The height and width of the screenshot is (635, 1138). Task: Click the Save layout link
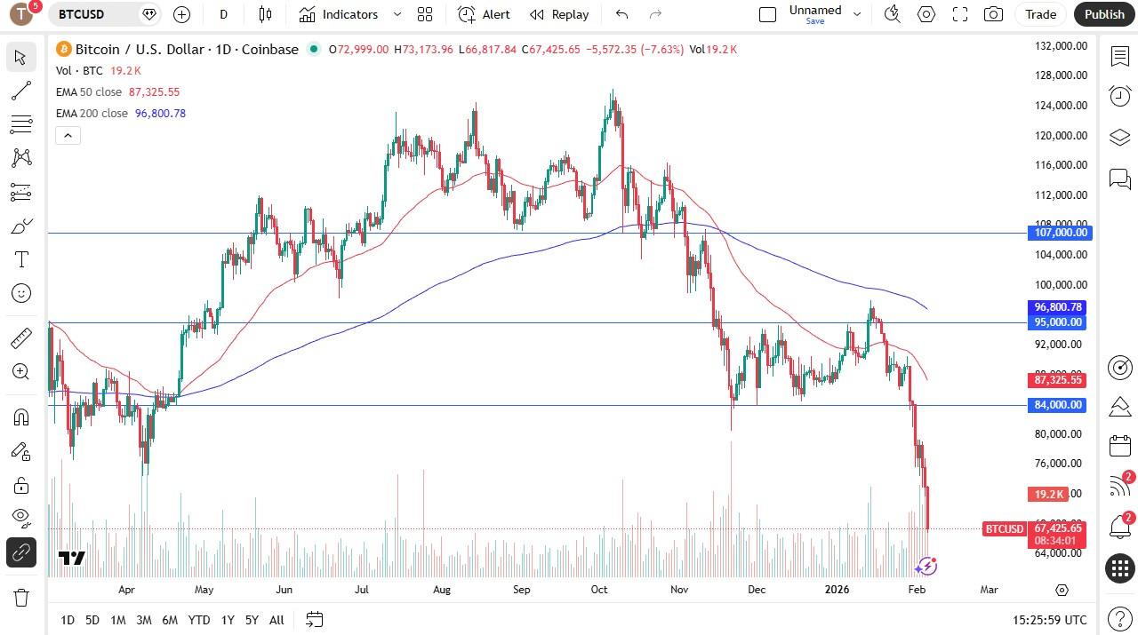(x=814, y=20)
